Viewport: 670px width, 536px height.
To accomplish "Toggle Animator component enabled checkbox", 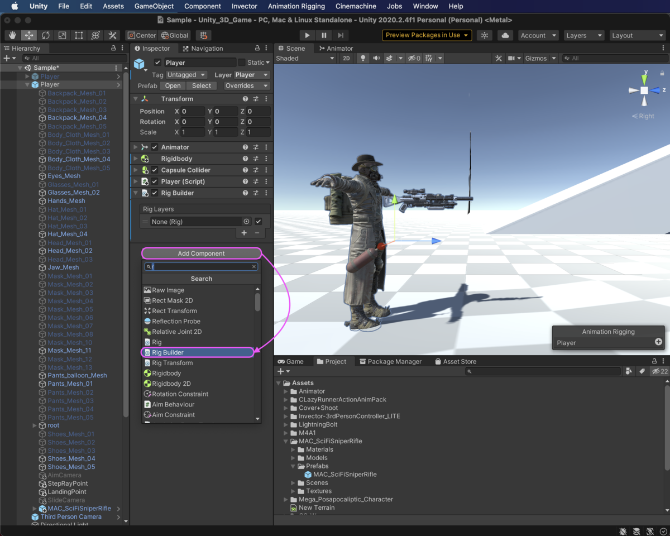I will [155, 147].
